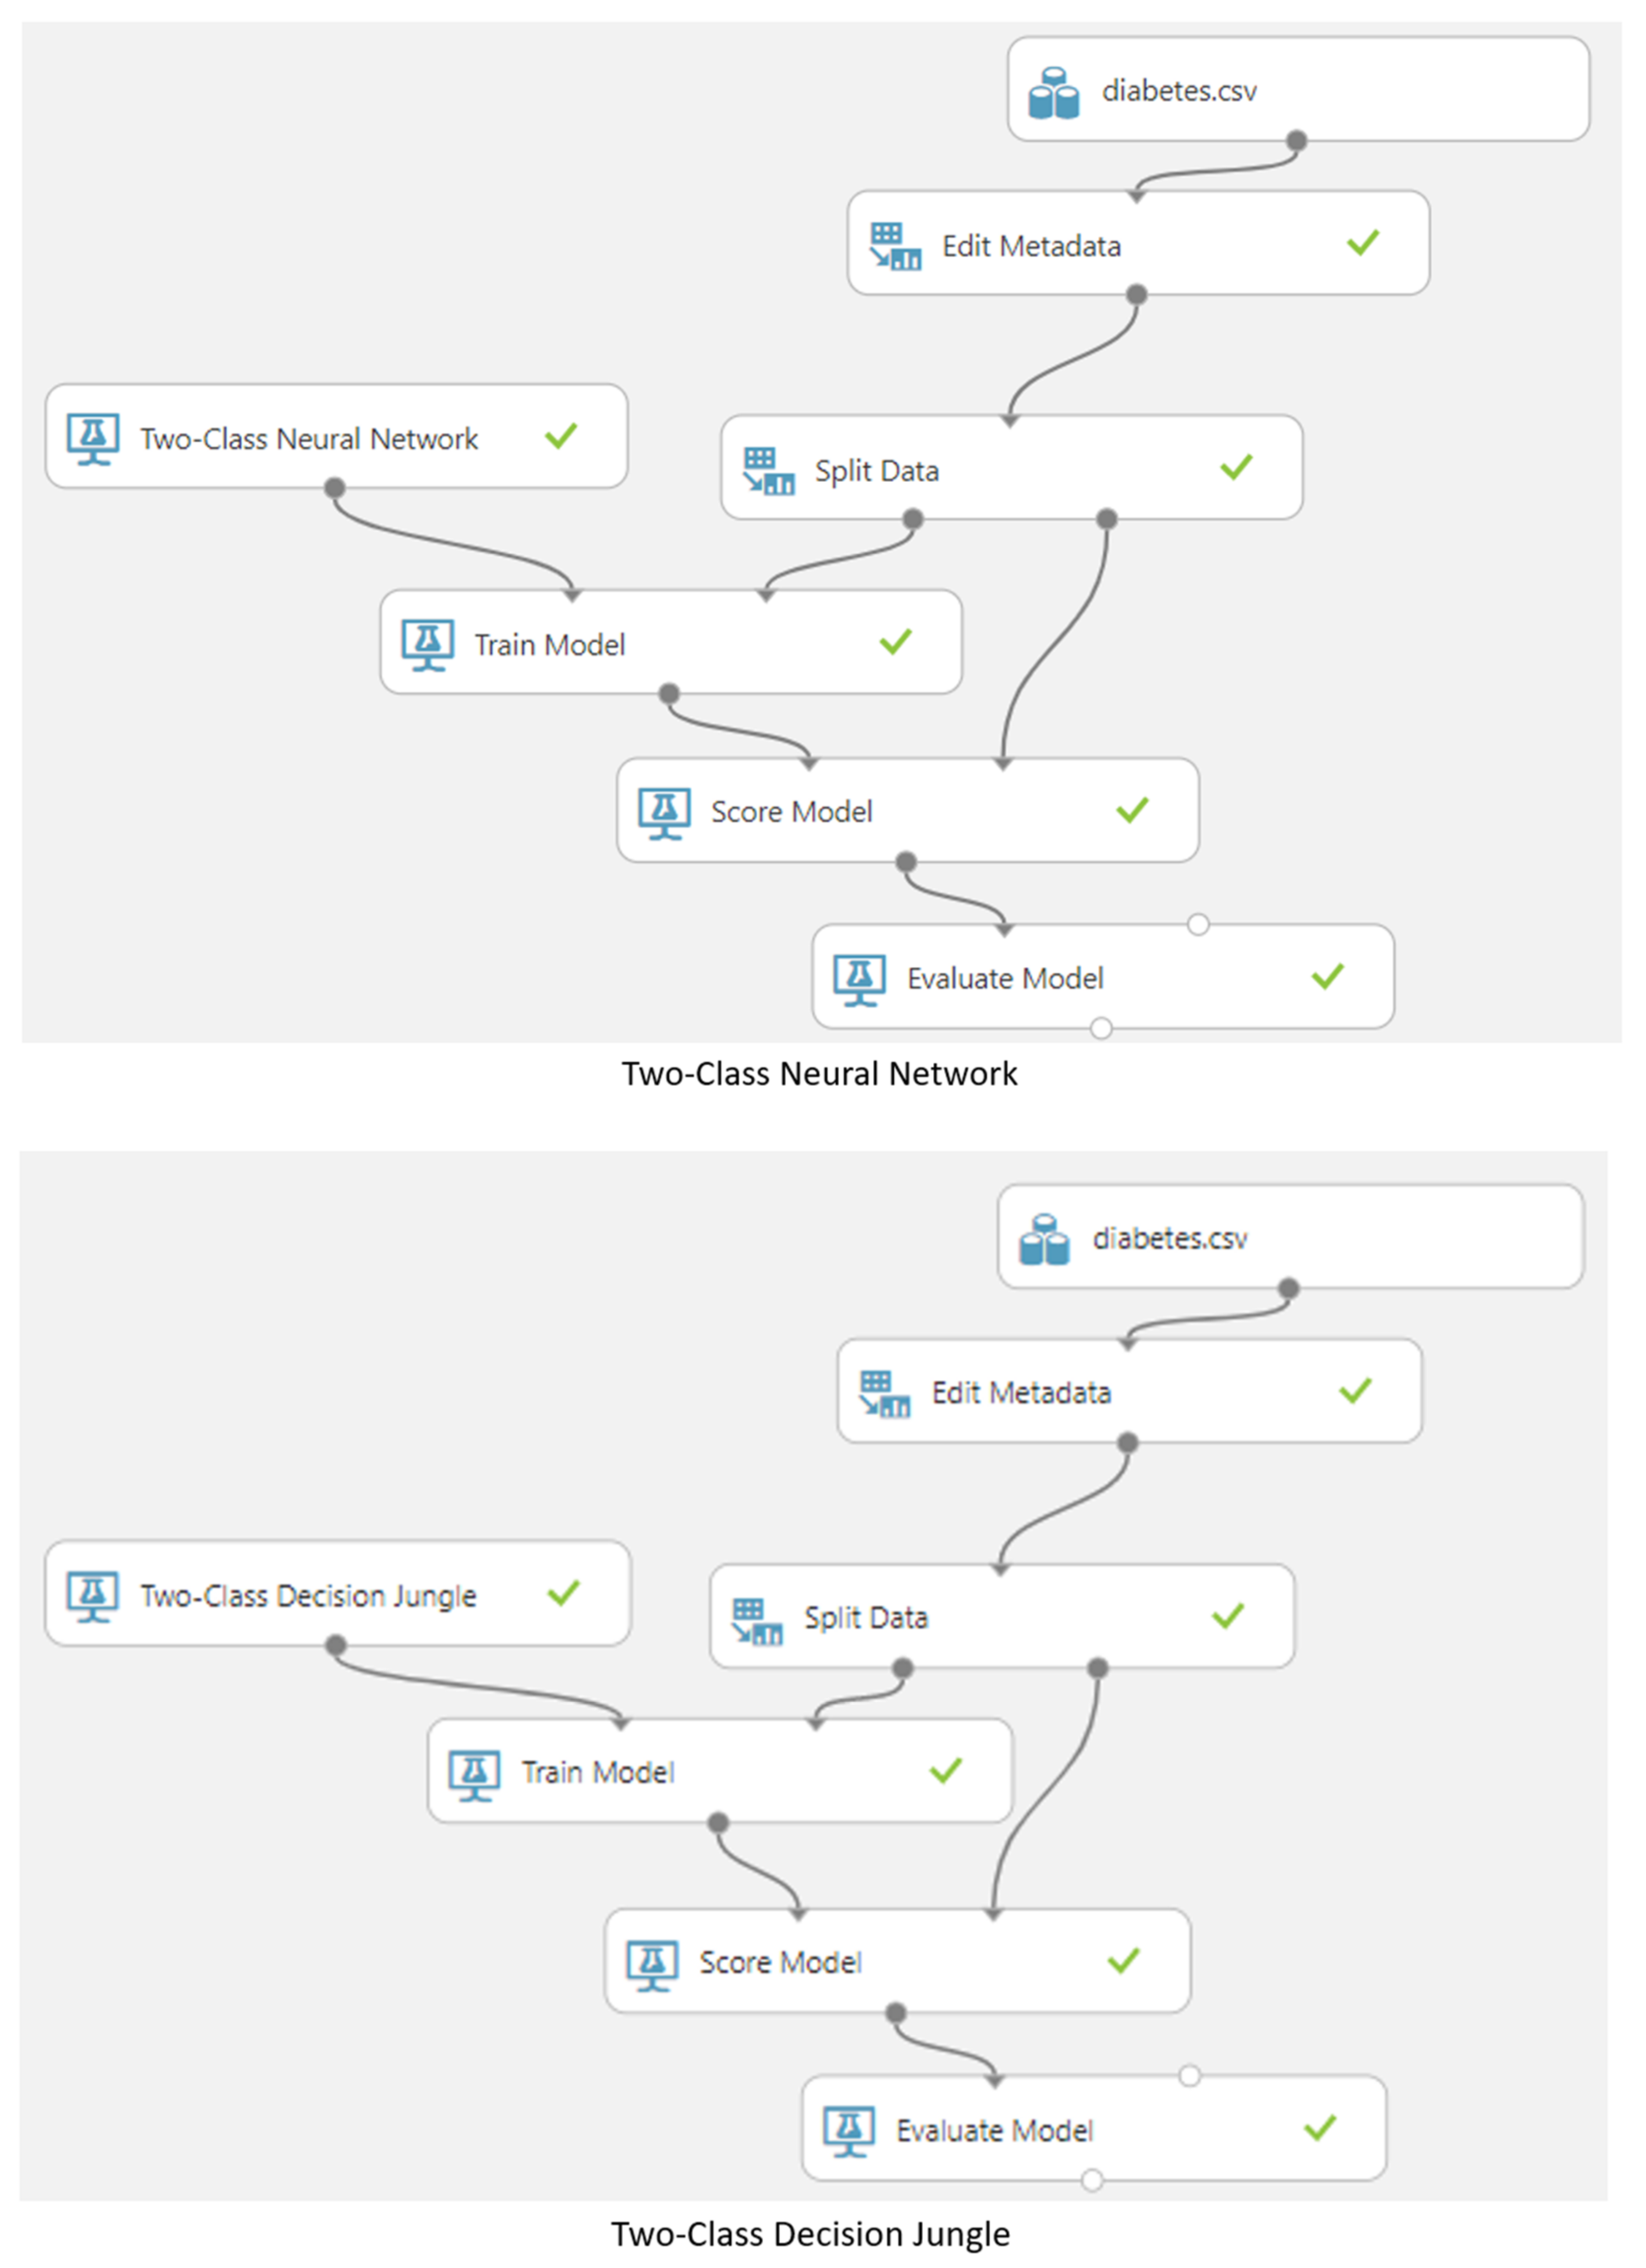
Task: Click the Evaluate Model icon in the bottom pipeline
Action: [850, 2131]
